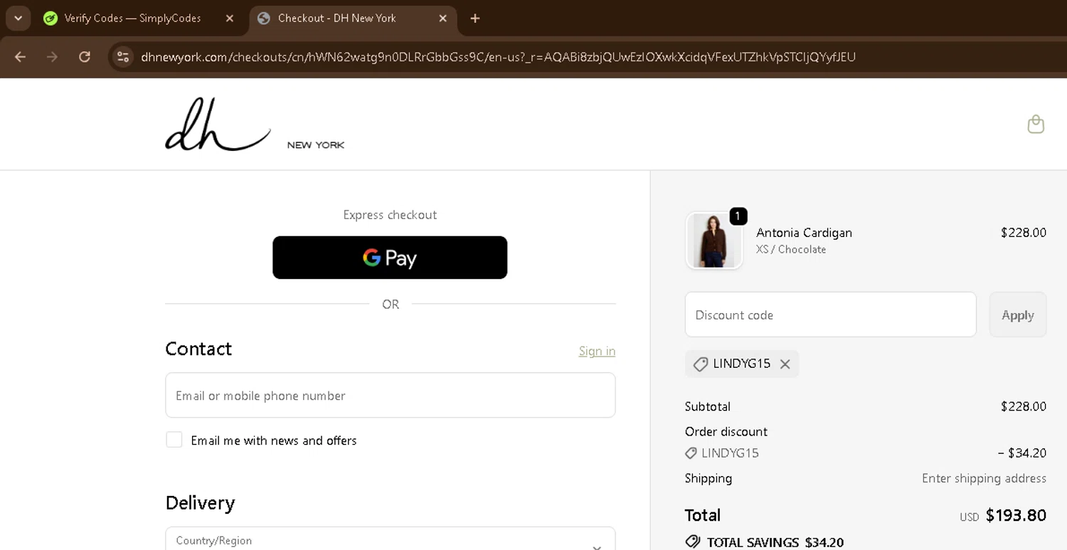Click the quantity badge on product image
The image size is (1067, 550).
(x=738, y=216)
